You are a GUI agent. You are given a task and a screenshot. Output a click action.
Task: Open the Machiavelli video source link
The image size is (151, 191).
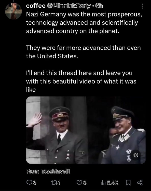click(x=56, y=171)
